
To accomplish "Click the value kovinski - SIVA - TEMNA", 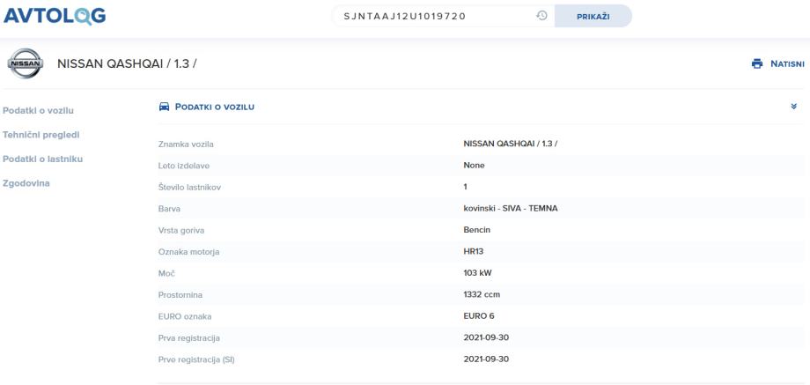I will tap(511, 208).
